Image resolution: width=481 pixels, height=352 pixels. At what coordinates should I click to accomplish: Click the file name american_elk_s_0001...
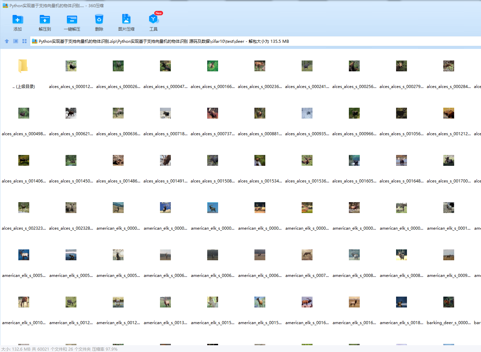tap(449, 228)
